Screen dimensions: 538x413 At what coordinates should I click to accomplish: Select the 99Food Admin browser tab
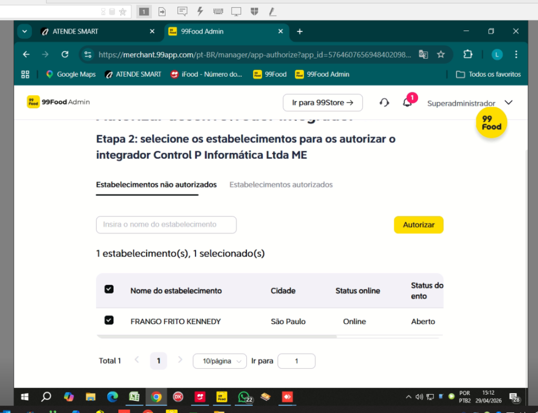click(226, 32)
